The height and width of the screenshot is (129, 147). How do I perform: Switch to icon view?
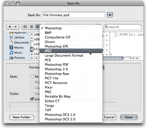click(25, 27)
